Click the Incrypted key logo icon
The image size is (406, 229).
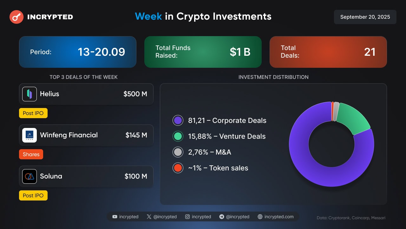pos(16,17)
